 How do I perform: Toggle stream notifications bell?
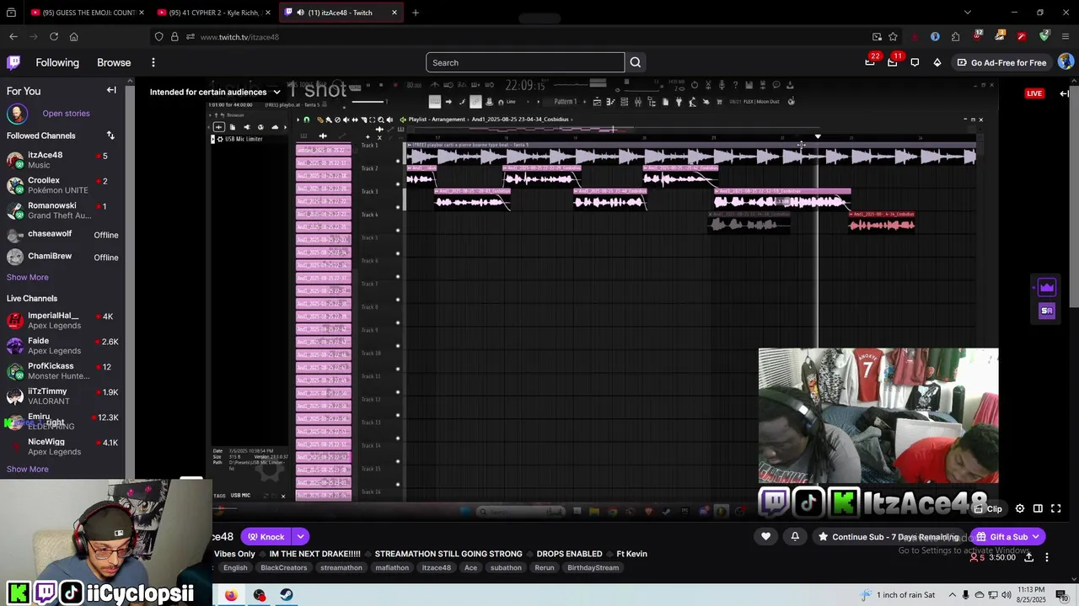pos(795,536)
